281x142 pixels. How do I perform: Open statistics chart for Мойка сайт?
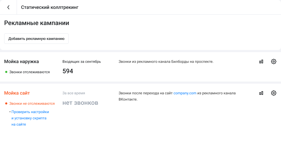click(x=261, y=93)
